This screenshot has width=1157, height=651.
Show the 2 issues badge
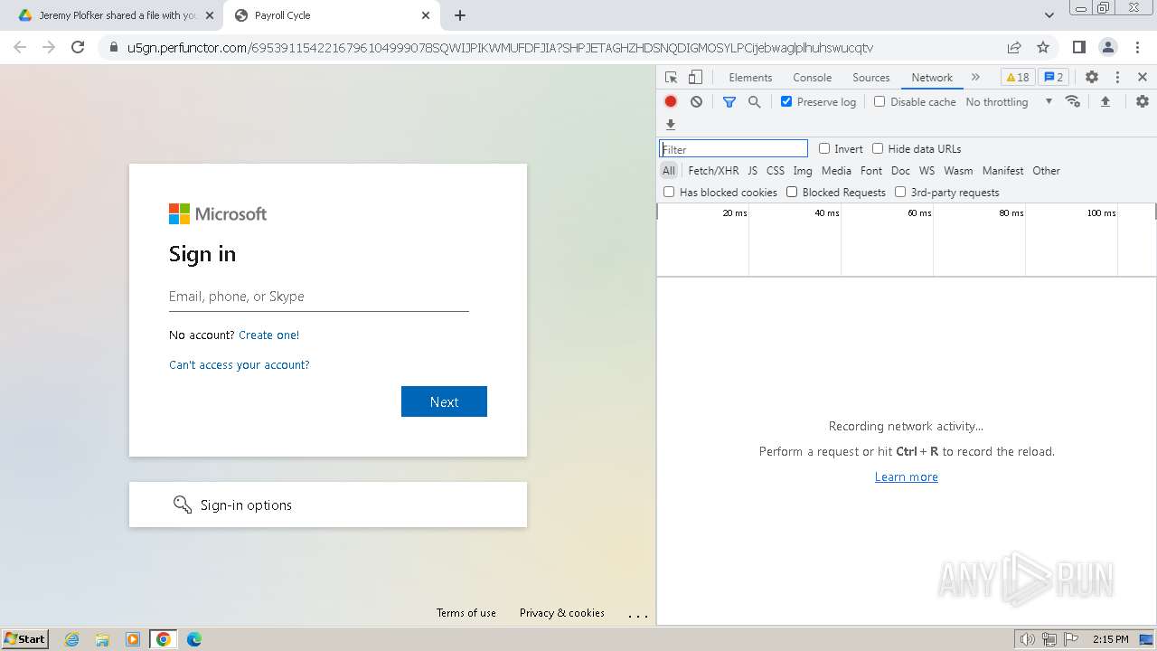pos(1054,78)
